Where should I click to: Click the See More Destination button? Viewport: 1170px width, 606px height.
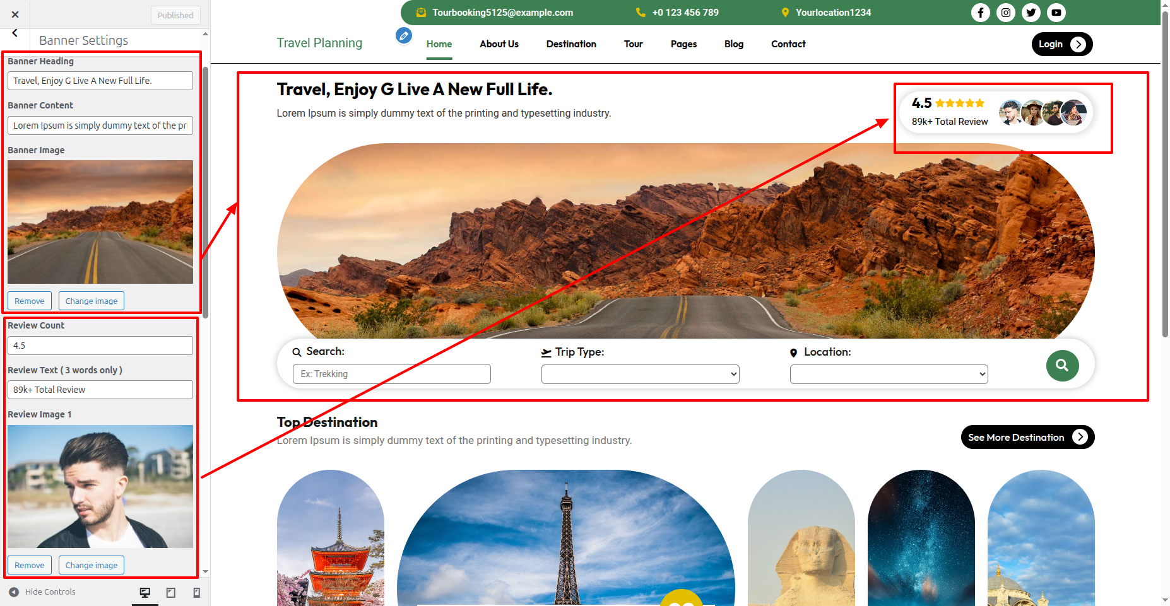click(1027, 437)
